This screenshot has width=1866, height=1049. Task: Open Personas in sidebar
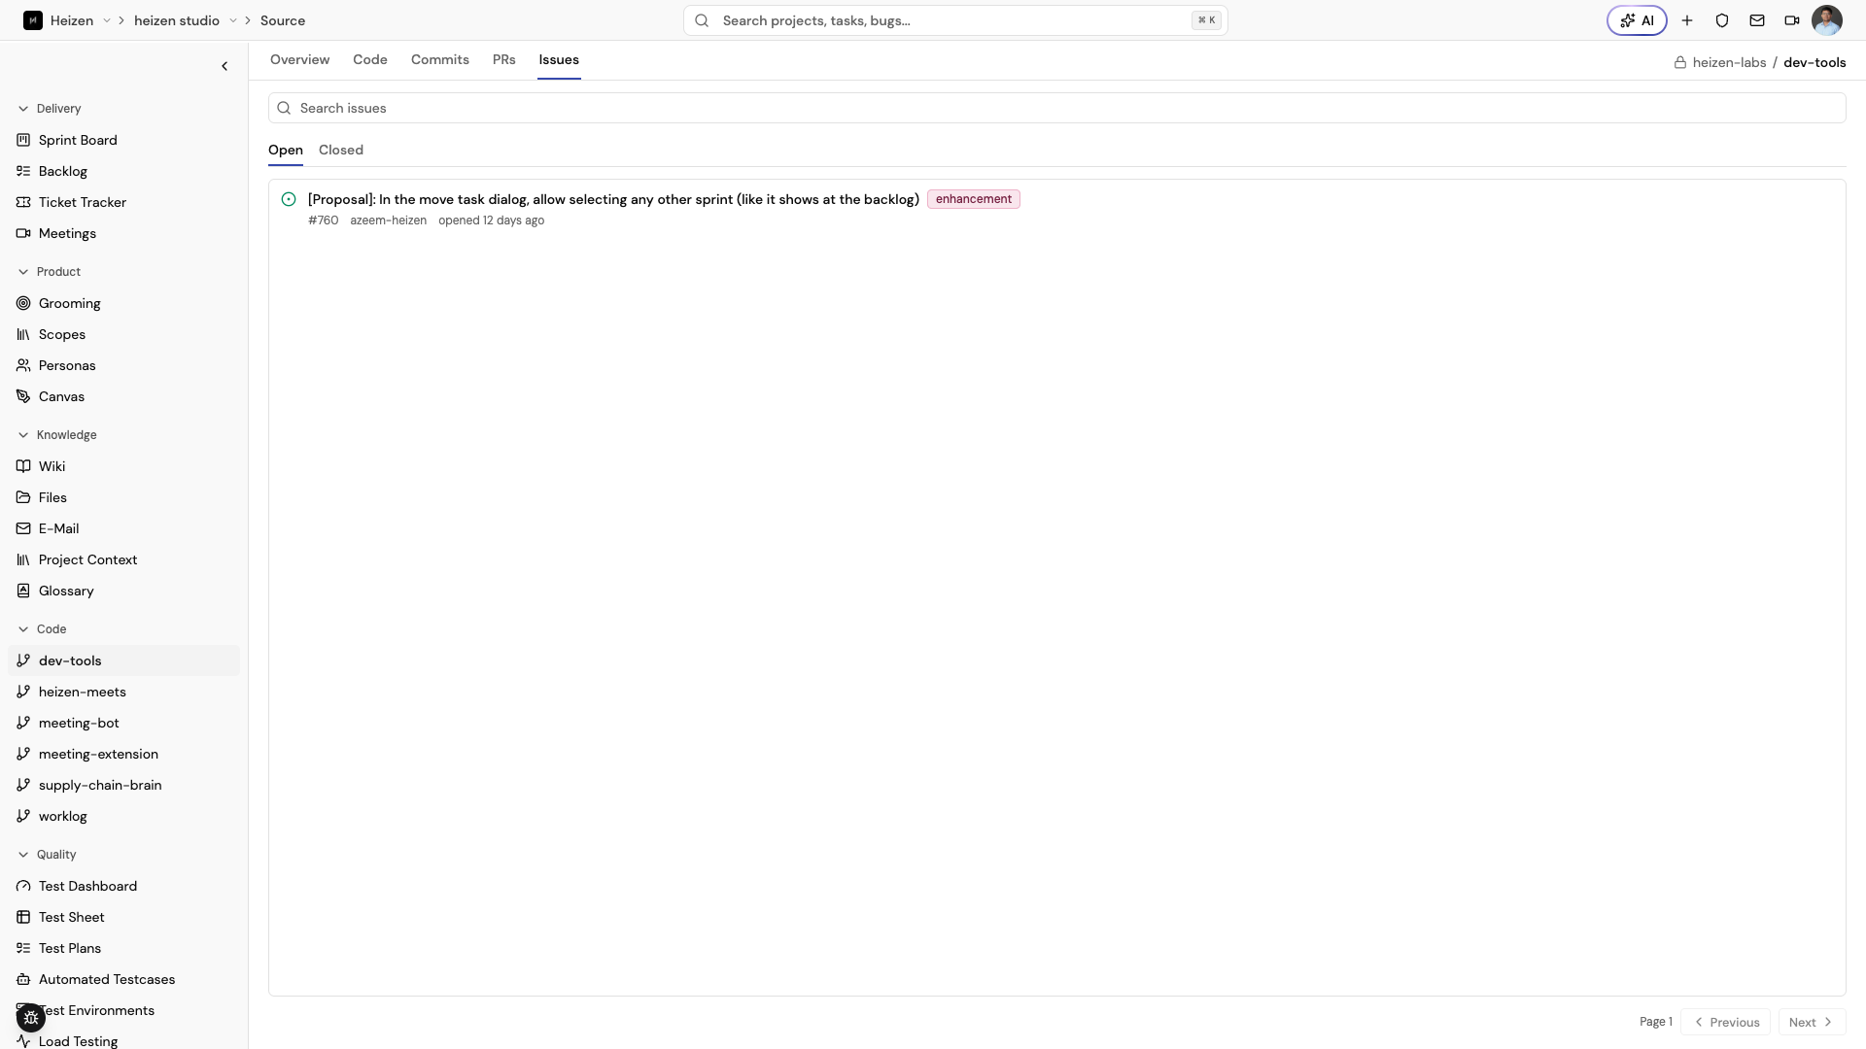tap(123, 365)
